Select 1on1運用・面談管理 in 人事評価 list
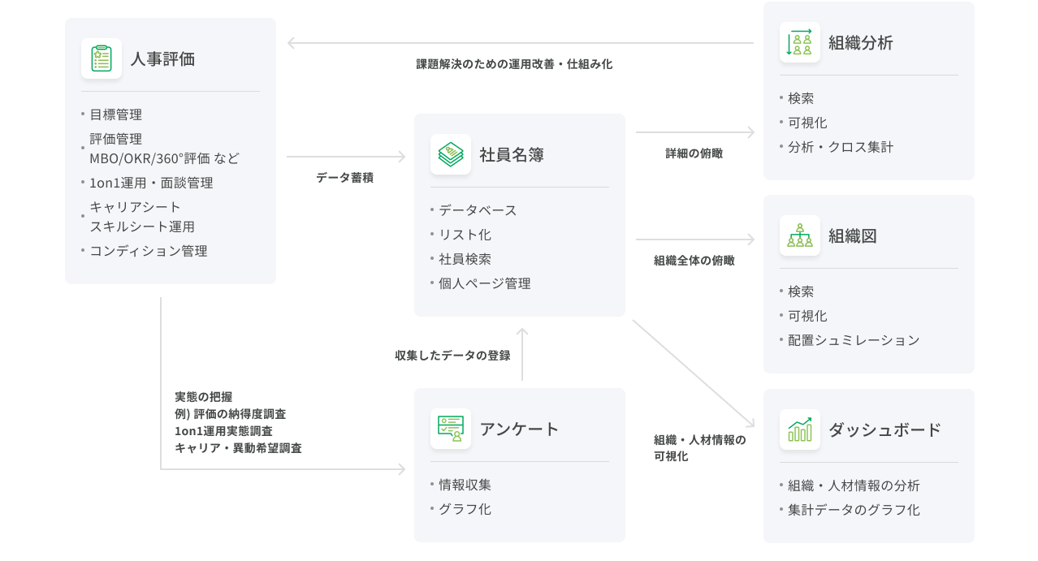Image resolution: width=1038 pixels, height=561 pixels. [x=151, y=183]
